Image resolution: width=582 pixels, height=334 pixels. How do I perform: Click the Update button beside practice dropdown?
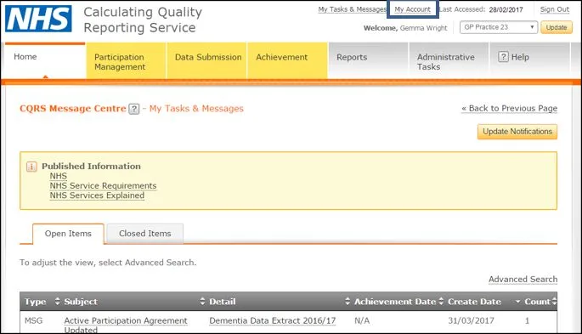557,27
